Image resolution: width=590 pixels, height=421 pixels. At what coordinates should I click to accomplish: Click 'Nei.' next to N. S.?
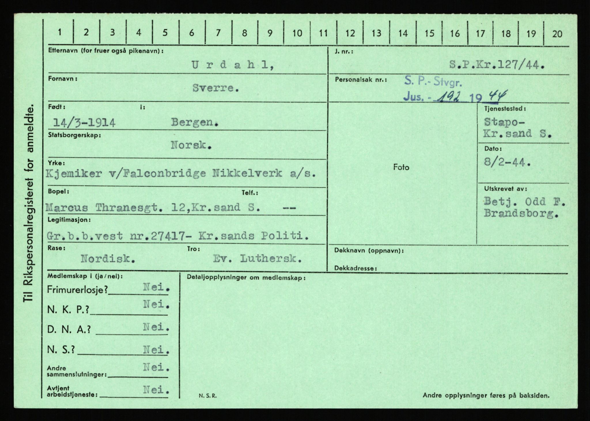pos(156,350)
